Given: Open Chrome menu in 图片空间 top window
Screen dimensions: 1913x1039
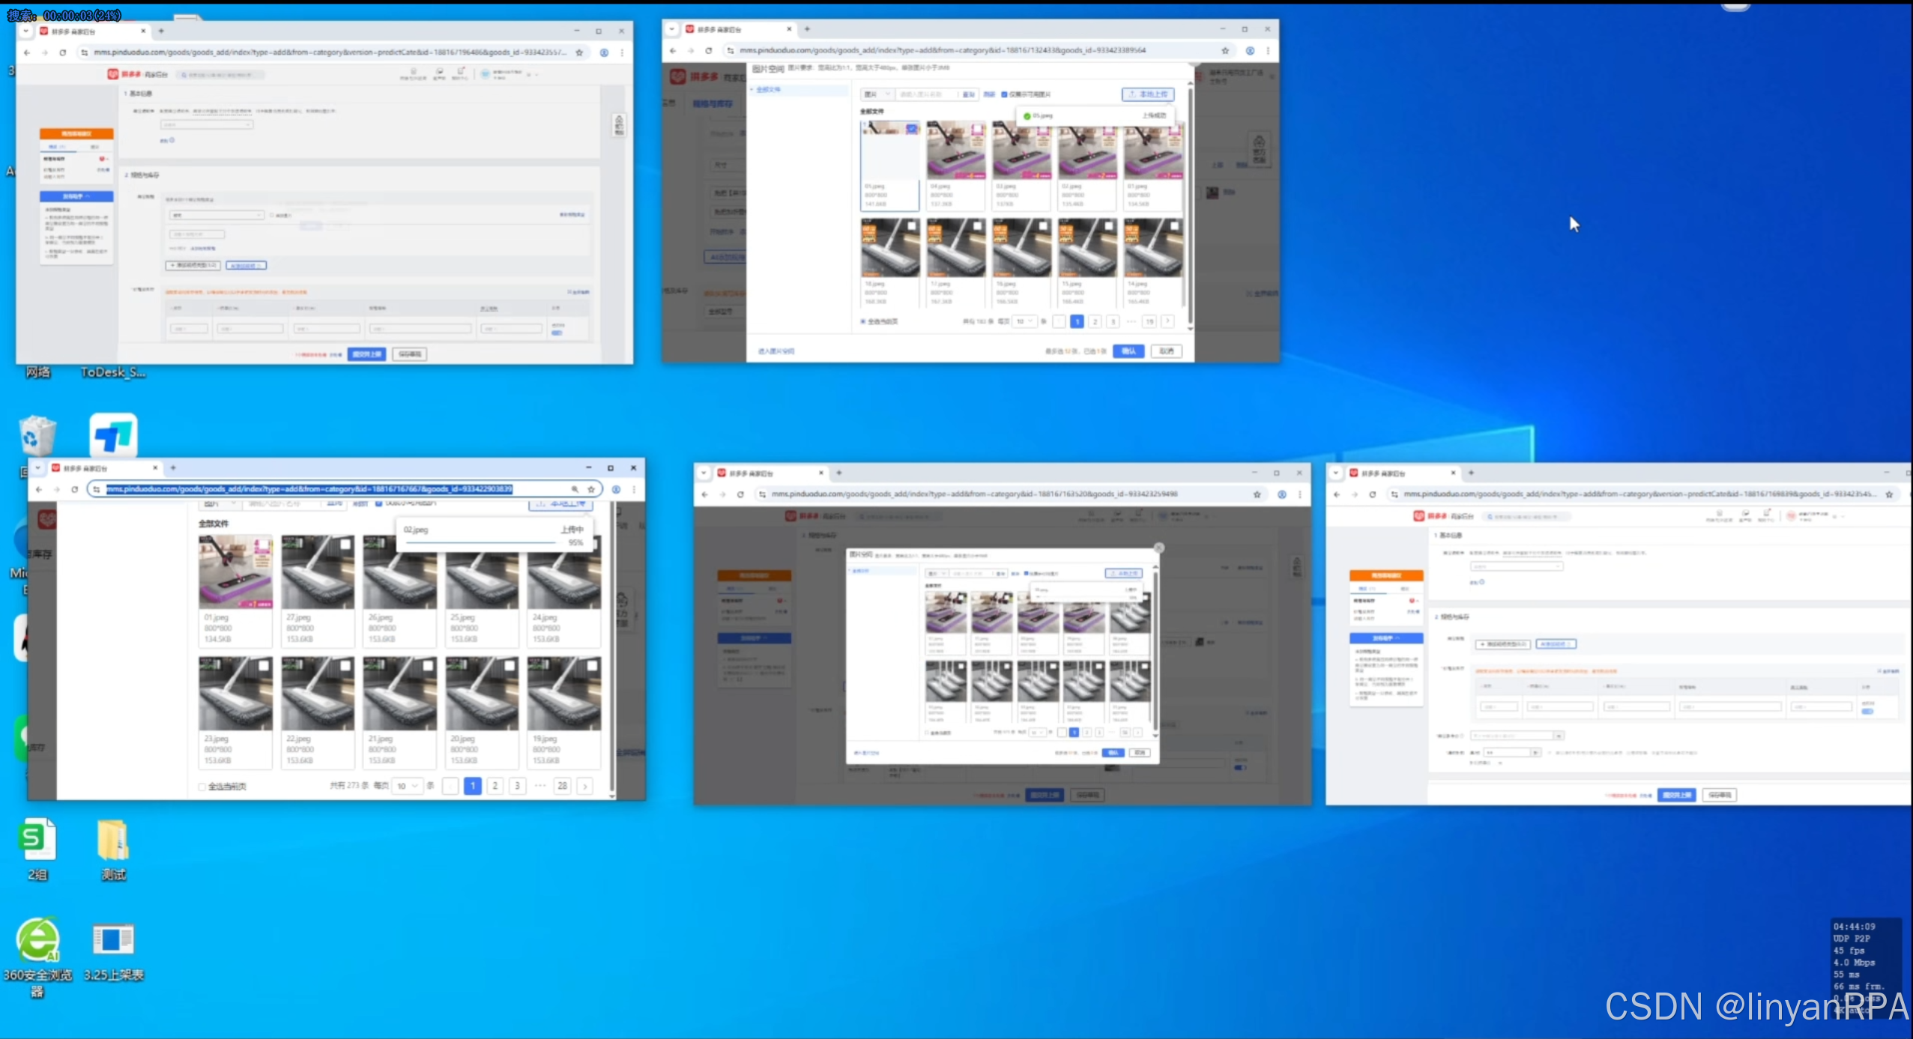Looking at the screenshot, I should tap(1268, 50).
